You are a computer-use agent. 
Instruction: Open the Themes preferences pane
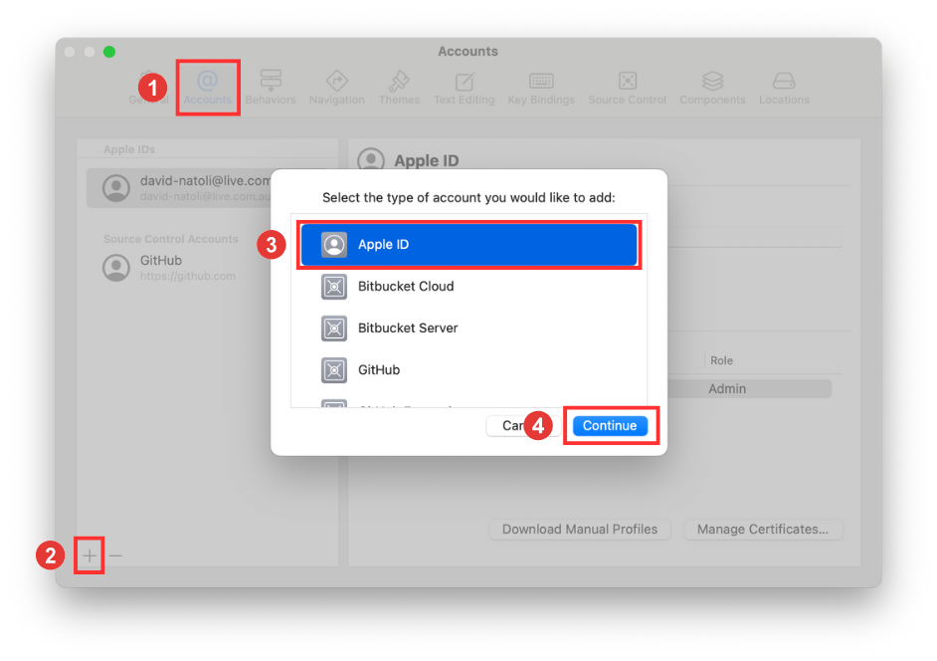point(399,87)
